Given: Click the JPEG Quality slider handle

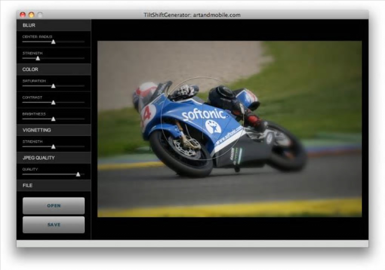Looking at the screenshot, I should tap(78, 174).
